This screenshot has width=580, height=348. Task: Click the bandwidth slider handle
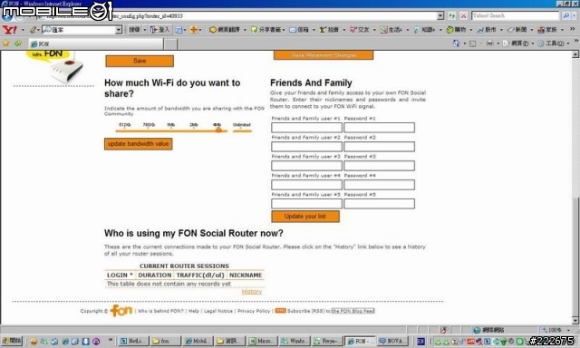pos(218,130)
